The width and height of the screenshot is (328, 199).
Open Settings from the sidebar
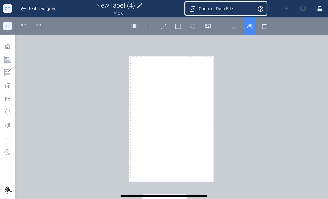click(7, 125)
